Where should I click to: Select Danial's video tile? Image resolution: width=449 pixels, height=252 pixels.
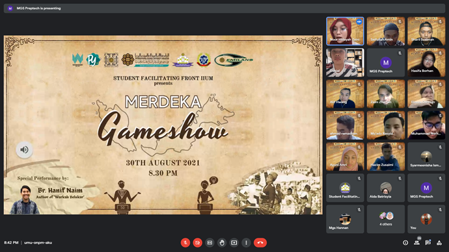345,62
